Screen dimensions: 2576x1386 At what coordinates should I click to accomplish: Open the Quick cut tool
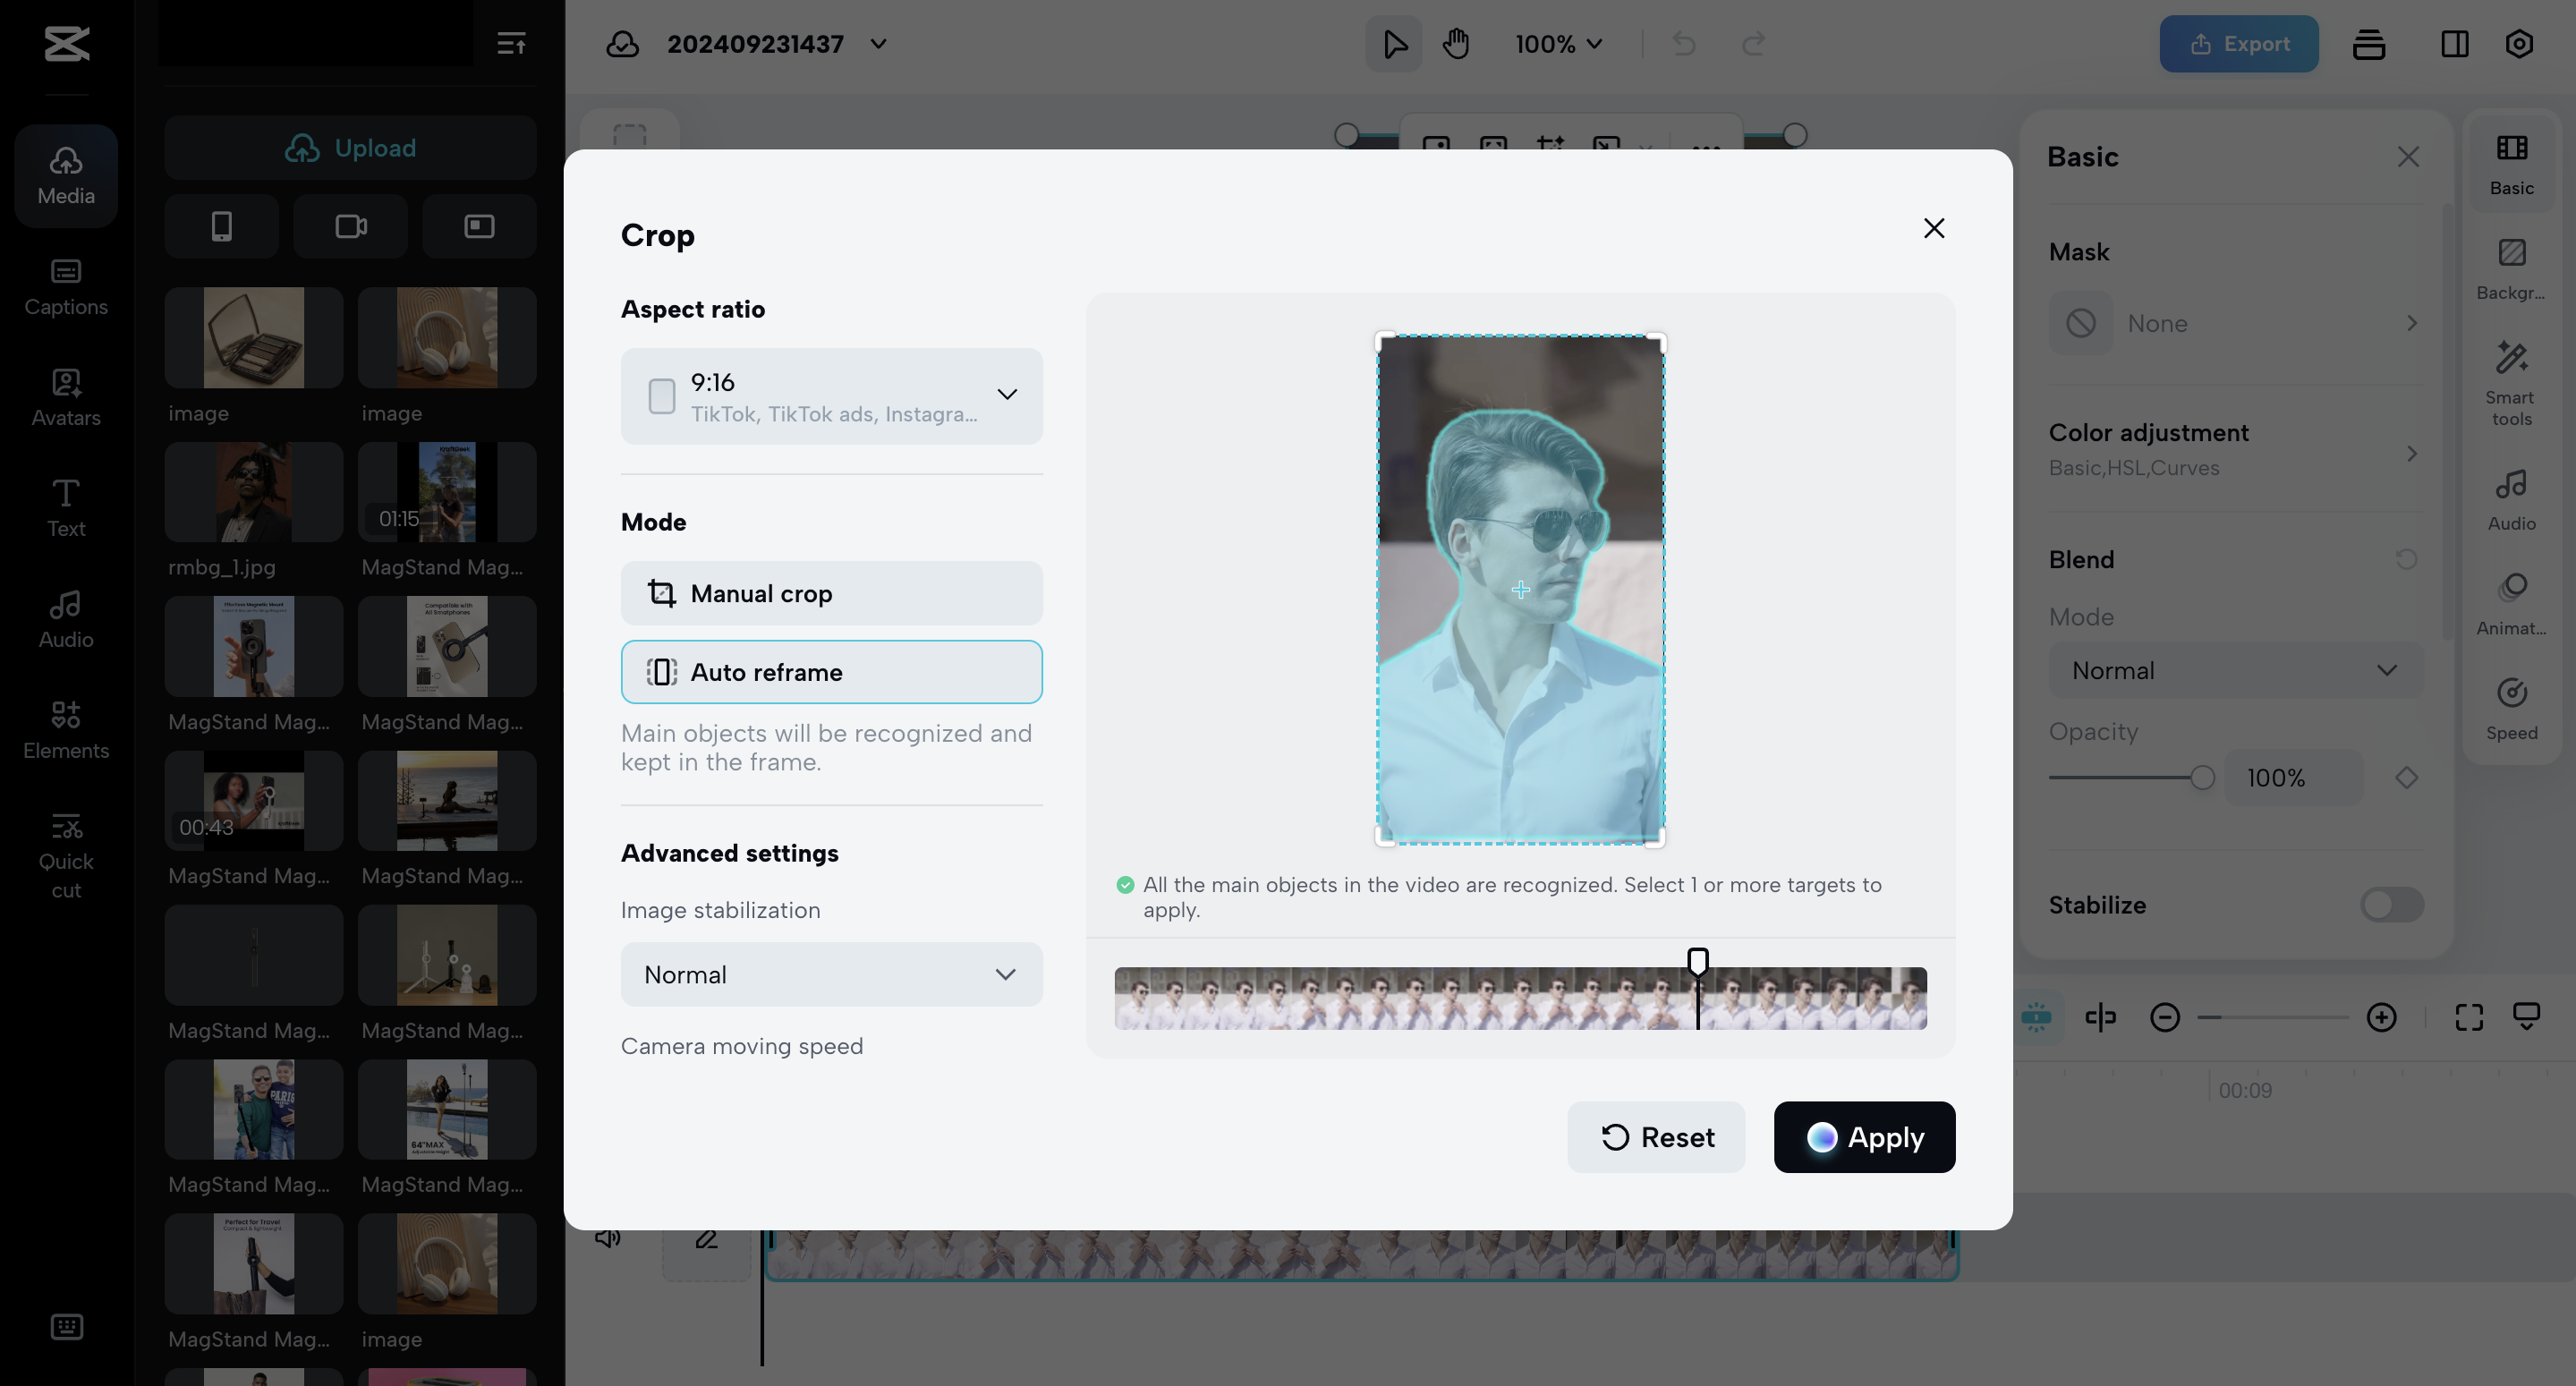click(65, 855)
